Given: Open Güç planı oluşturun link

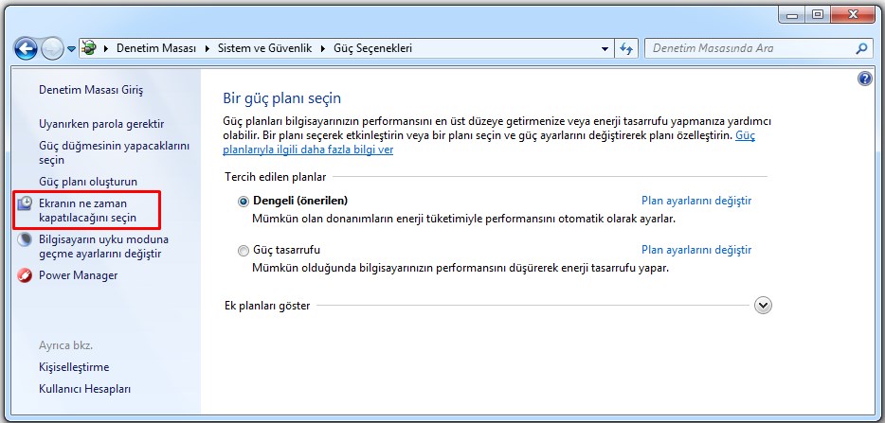Looking at the screenshot, I should pos(88,181).
